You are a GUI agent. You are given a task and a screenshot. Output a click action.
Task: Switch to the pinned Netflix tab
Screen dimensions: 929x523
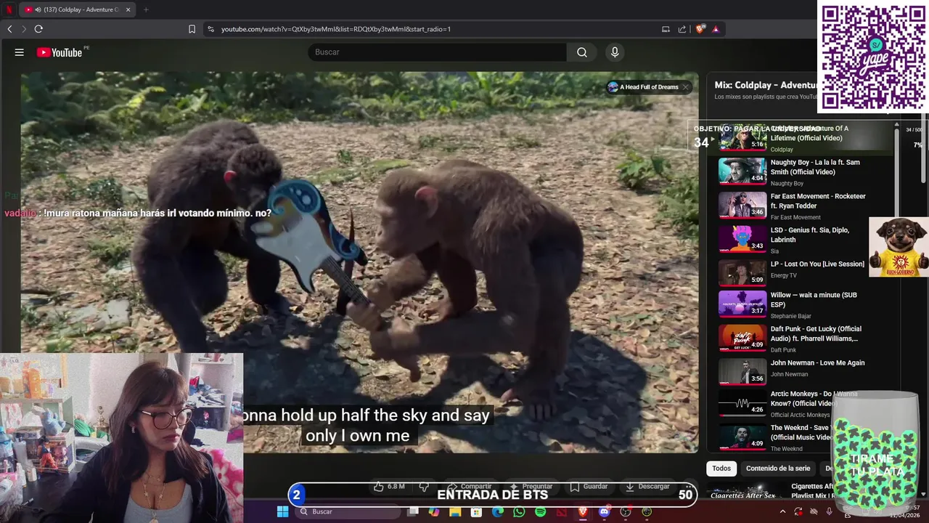click(9, 9)
